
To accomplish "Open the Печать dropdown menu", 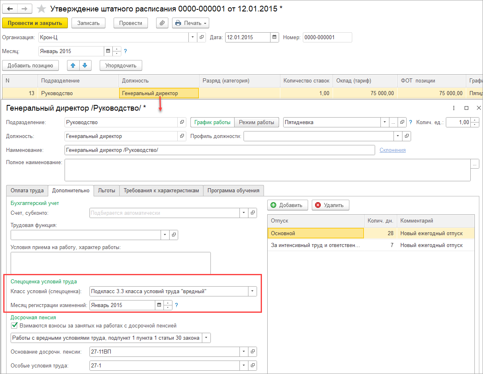I will coord(191,23).
